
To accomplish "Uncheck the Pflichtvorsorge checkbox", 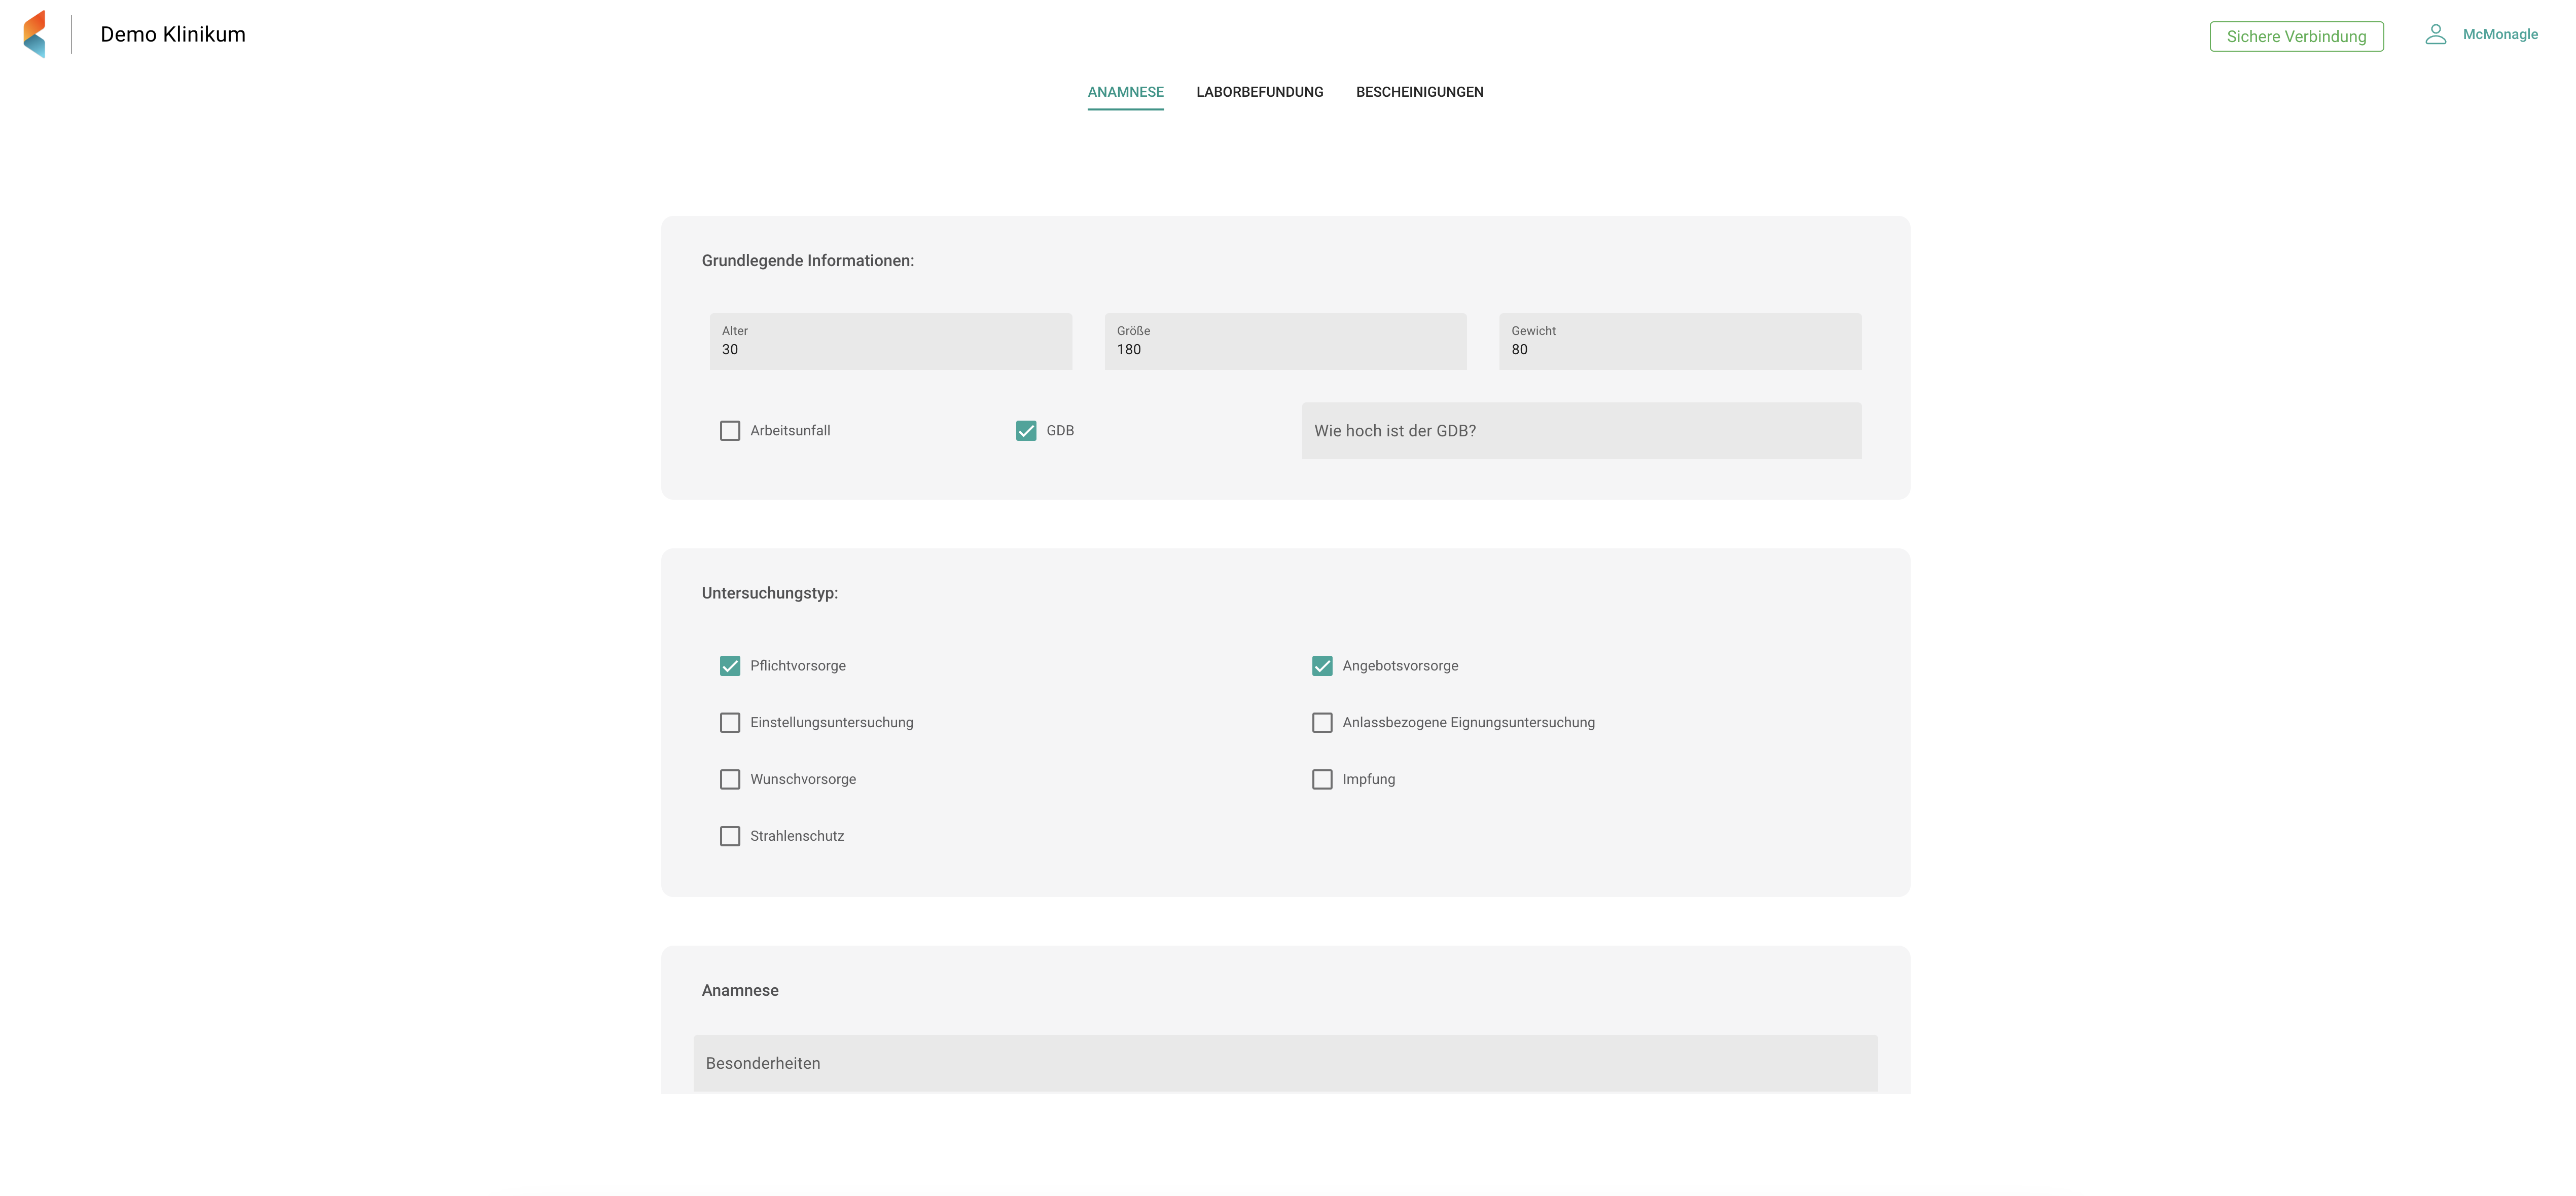I will (730, 665).
